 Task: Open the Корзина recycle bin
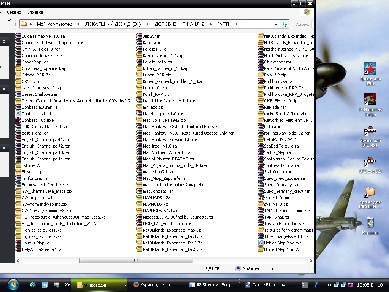coord(370,225)
